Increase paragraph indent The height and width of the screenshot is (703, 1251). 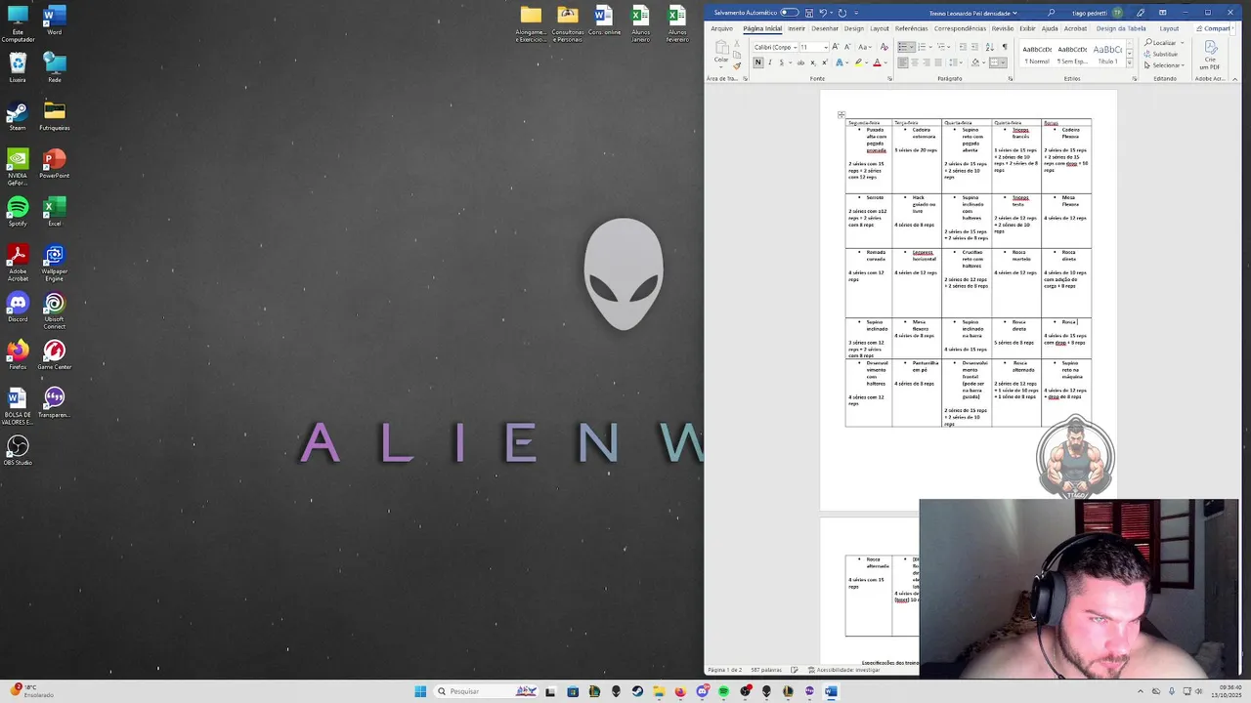[974, 47]
